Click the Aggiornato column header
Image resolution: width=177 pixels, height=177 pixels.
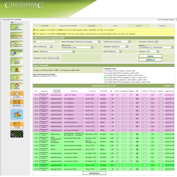pyautogui.click(x=169, y=91)
